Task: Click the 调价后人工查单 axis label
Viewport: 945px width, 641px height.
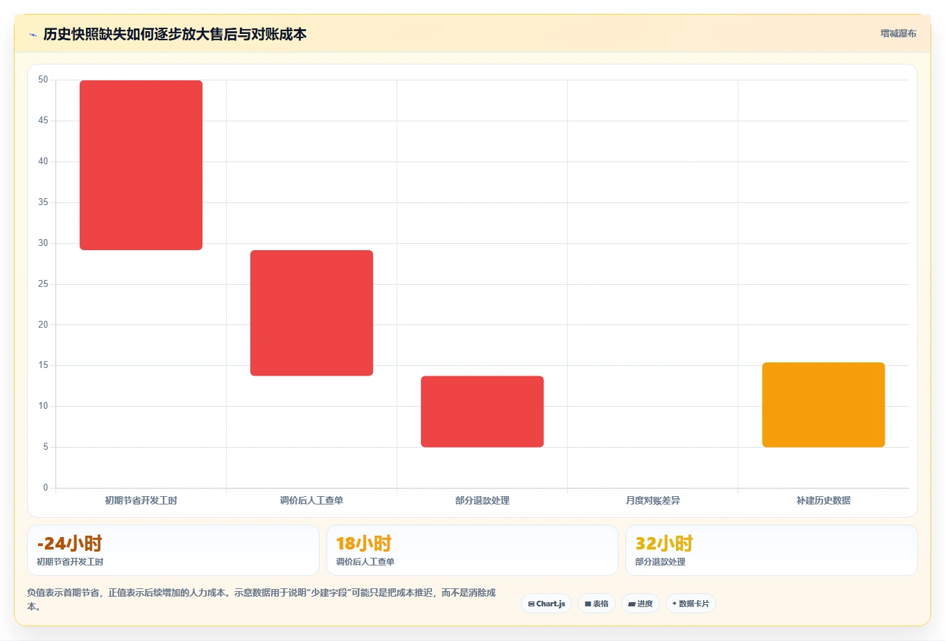Action: (311, 500)
